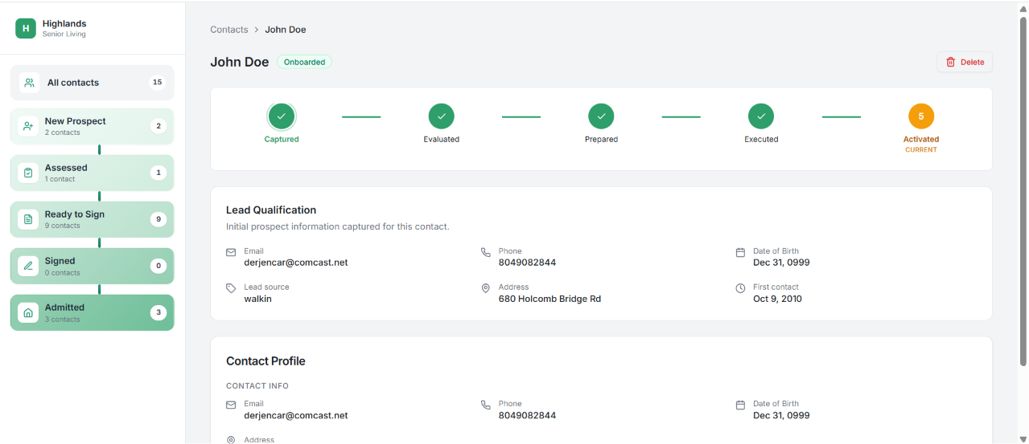Select the Signed stage
This screenshot has width=1029, height=444.
pos(92,266)
